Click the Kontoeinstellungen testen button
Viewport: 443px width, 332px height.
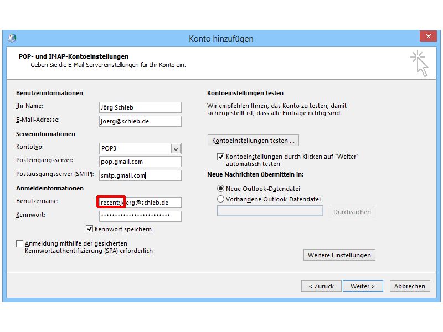click(253, 141)
